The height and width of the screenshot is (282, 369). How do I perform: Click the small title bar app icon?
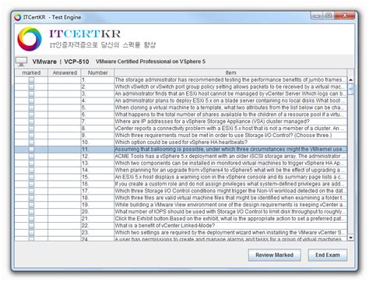(18, 17)
